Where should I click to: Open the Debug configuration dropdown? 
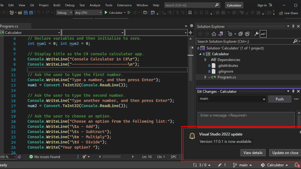tap(64, 12)
